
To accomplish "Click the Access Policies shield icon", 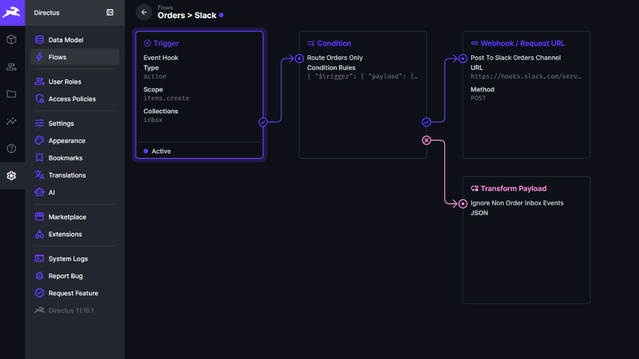I will click(39, 98).
